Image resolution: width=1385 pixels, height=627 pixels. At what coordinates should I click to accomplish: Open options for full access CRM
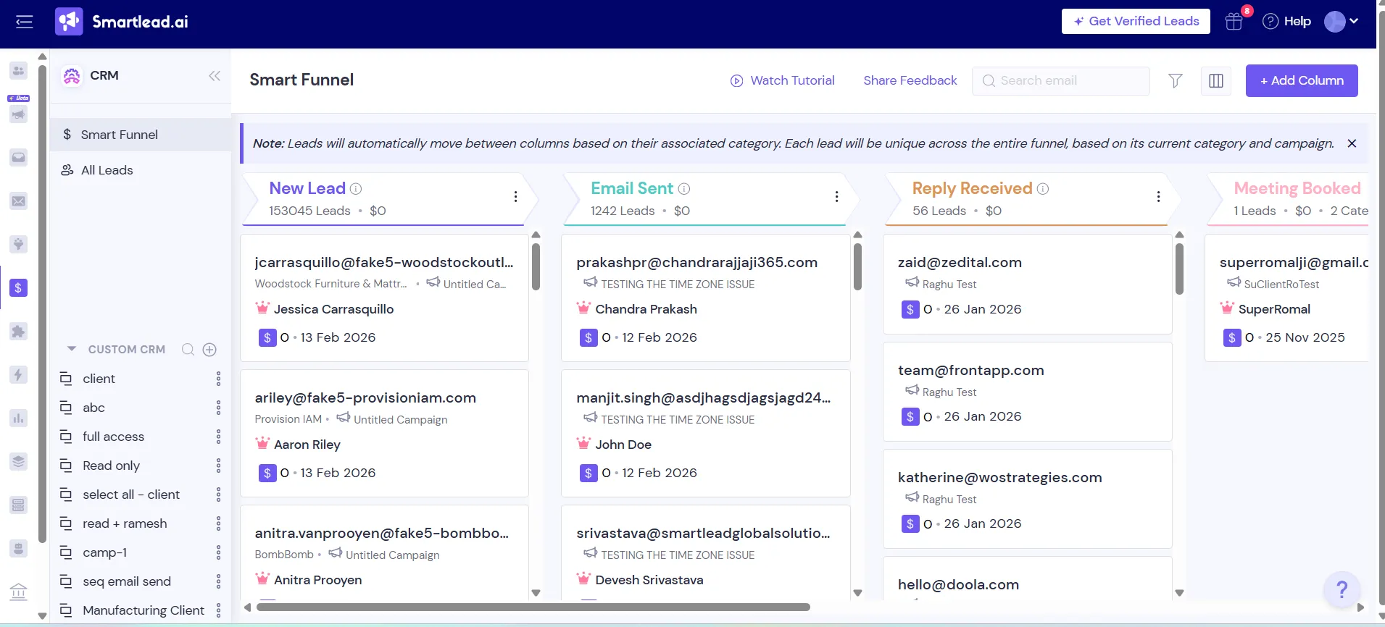218,437
